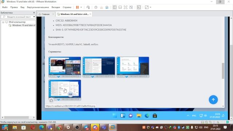Toggle the library sidebar view icon
Screen dimensions: 233x131
[115, 7]
